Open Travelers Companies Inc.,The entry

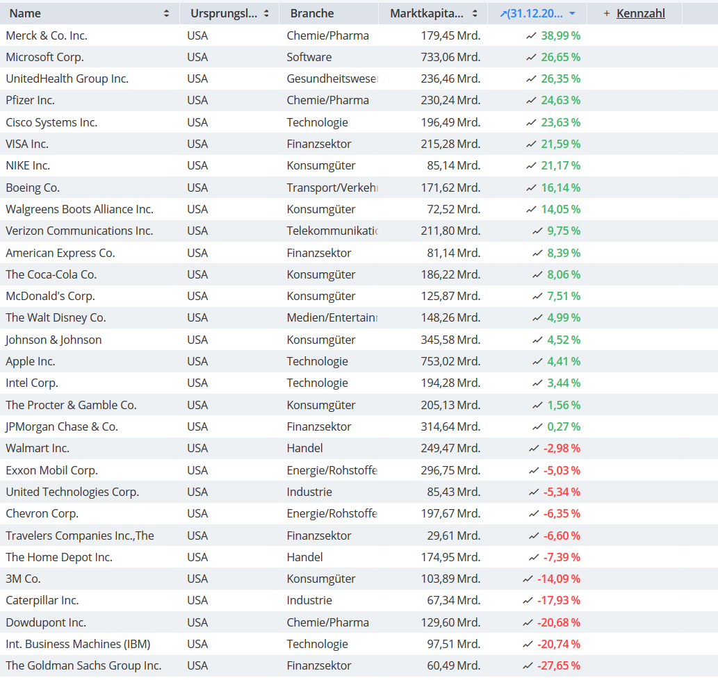point(80,536)
